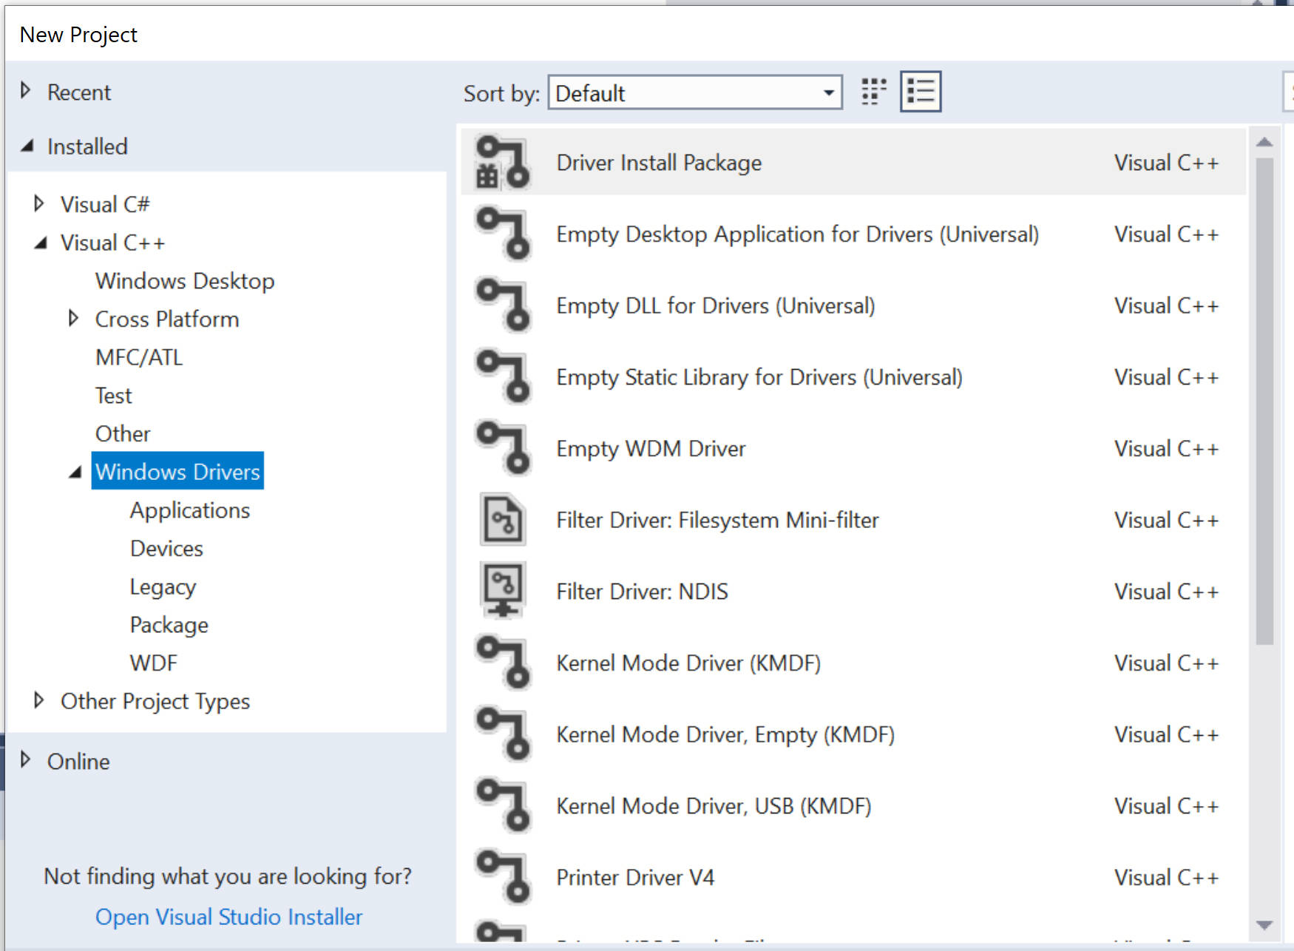Select Visual C++ category label
The width and height of the screenshot is (1294, 951).
pos(112,243)
